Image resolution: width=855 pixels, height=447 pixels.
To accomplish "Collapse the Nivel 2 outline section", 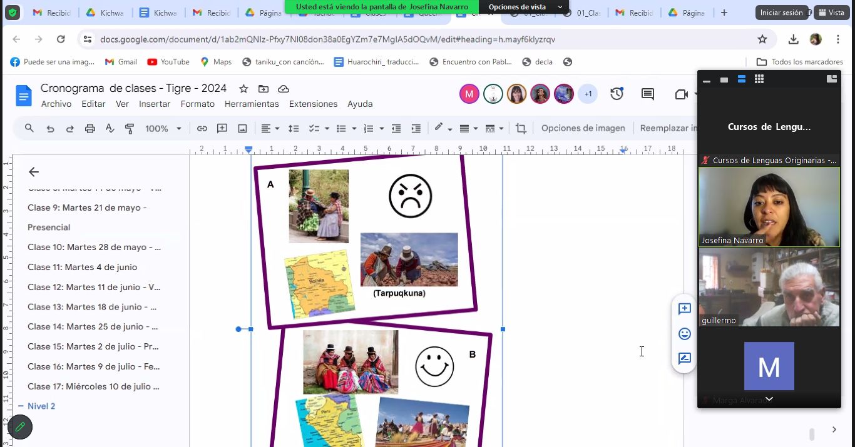I will pyautogui.click(x=21, y=406).
